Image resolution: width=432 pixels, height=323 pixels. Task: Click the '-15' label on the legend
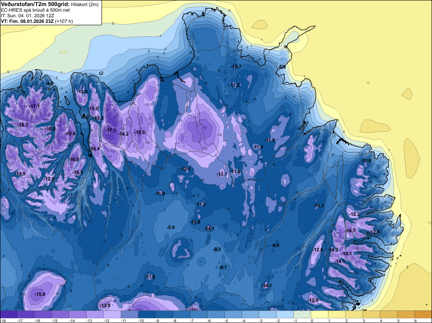coord(54,320)
